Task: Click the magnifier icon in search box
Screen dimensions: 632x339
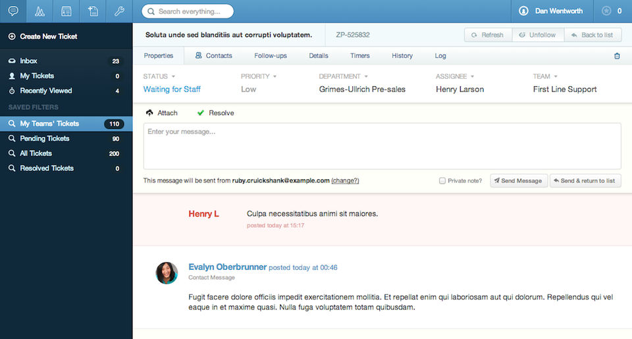Action: point(151,11)
